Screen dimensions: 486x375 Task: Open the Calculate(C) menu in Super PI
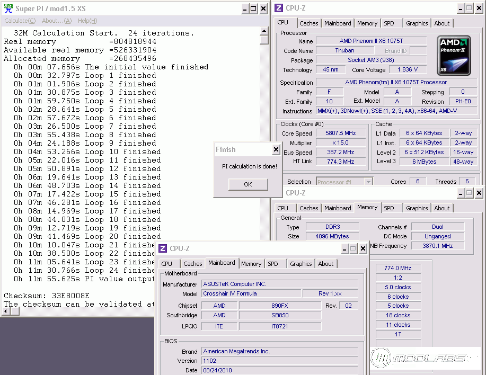(20, 21)
